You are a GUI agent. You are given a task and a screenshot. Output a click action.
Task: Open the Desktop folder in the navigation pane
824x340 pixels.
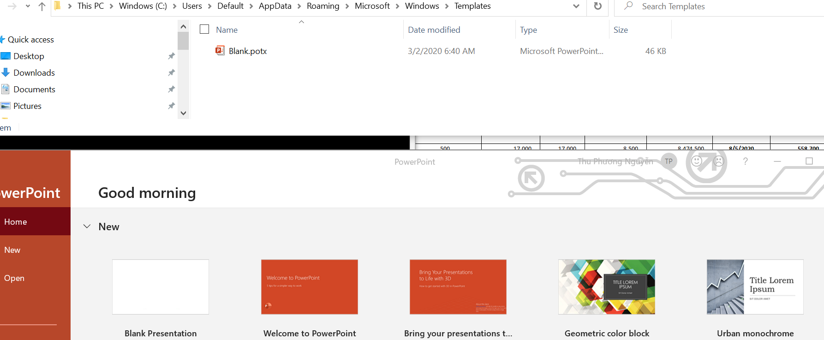tap(29, 56)
